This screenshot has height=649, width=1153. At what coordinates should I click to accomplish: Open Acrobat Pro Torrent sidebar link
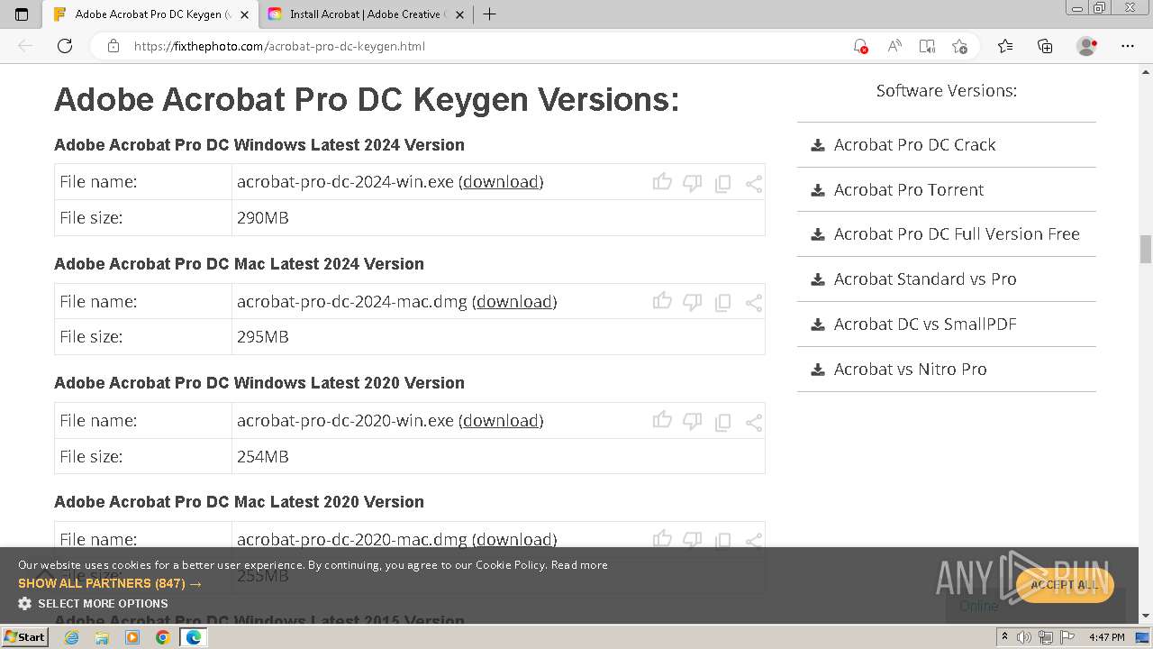[908, 189]
